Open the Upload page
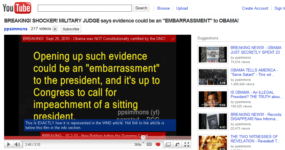This screenshot has height=150, width=285. [x=182, y=8]
